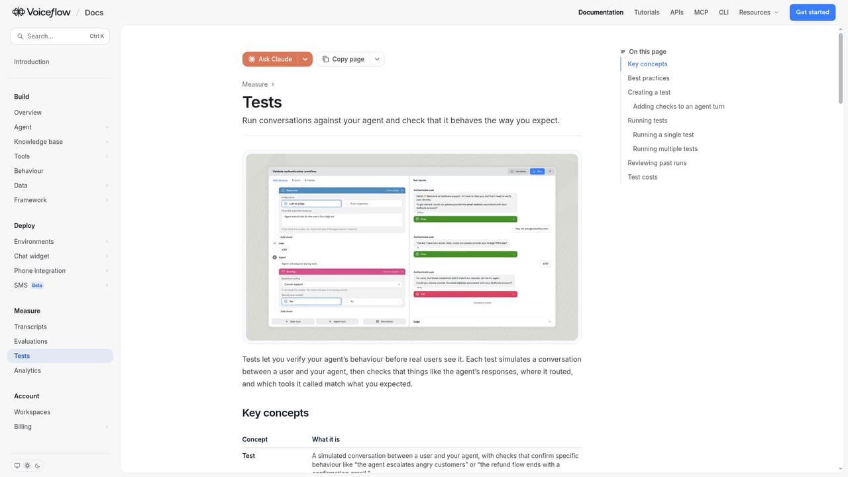The width and height of the screenshot is (848, 477).
Task: Open the Tutorials tab
Action: 647,12
